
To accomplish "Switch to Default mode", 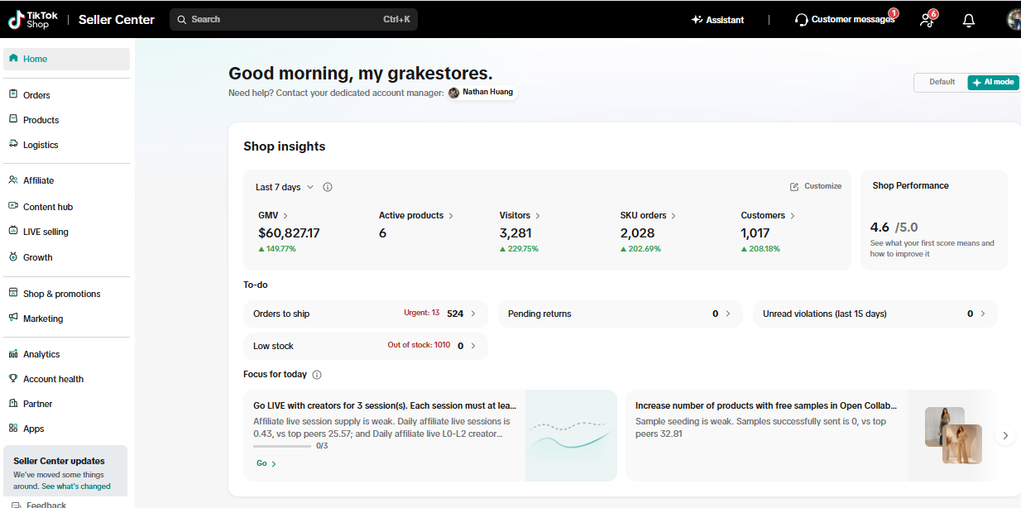I will (942, 83).
